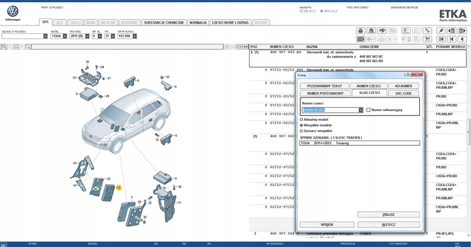Enable the Numer referencyjny checkbox
Image resolution: width=471 pixels, height=247 pixels.
[368, 110]
